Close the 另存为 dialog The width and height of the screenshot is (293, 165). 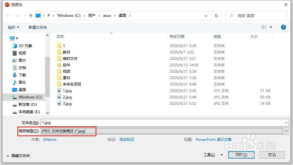286,5
